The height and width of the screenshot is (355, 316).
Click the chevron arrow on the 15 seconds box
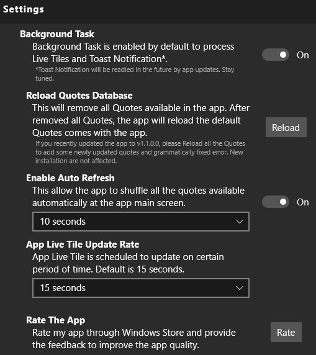coord(240,288)
